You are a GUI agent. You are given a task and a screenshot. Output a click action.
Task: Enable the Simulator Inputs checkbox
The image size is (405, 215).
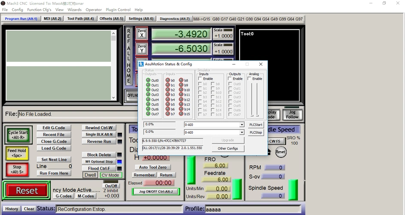click(x=200, y=79)
